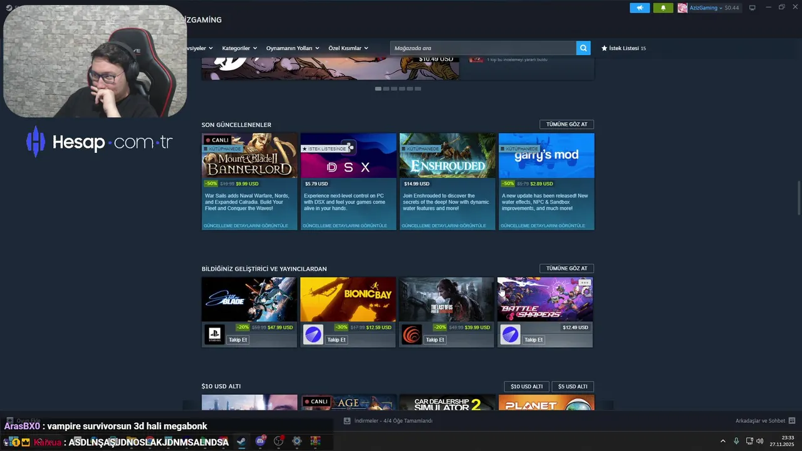Viewport: 802px width, 451px height.
Task: Click the network icon in system tray
Action: (749, 441)
